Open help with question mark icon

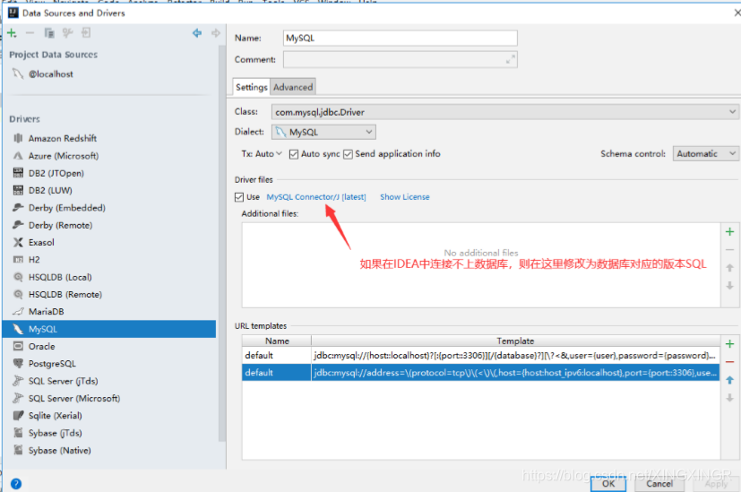click(x=15, y=484)
